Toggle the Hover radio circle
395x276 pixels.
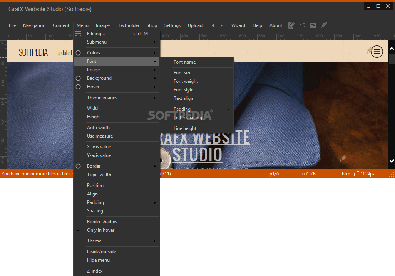pos(78,87)
